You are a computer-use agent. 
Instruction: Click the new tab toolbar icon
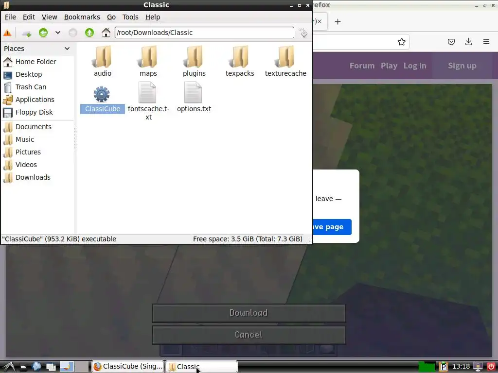26,33
